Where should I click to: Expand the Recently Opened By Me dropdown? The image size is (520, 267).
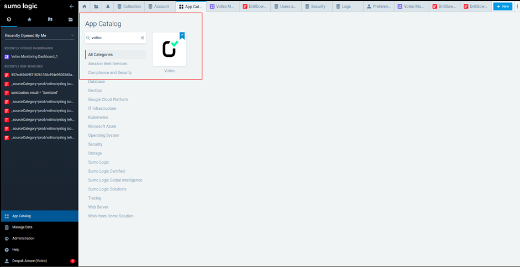(x=39, y=35)
